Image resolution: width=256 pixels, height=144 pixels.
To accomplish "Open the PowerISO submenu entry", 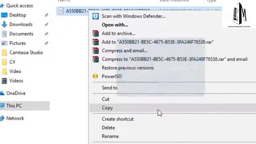I will 112,76.
